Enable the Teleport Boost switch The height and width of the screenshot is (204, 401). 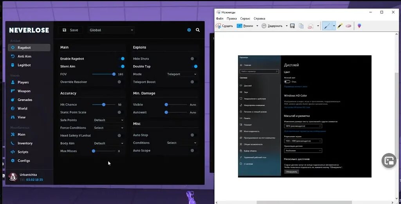(193, 82)
